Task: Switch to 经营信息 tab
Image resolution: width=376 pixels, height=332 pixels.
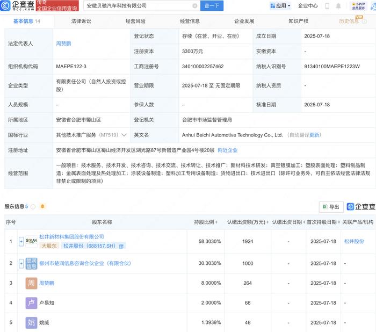Action: (190, 21)
